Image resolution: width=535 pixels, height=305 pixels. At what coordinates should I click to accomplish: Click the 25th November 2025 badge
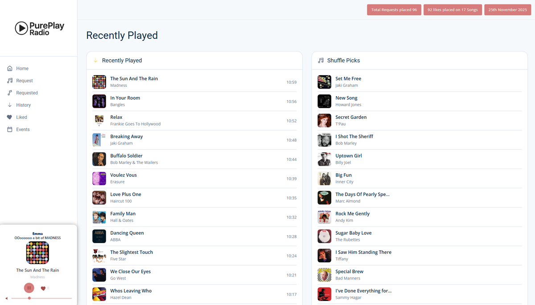tap(507, 9)
